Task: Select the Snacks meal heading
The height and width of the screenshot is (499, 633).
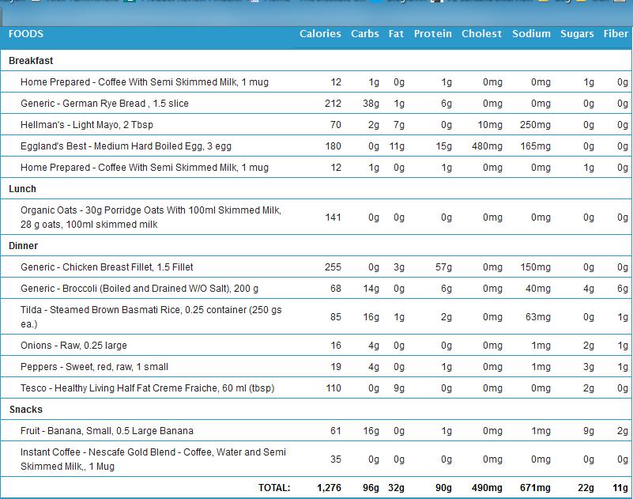Action: click(26, 410)
